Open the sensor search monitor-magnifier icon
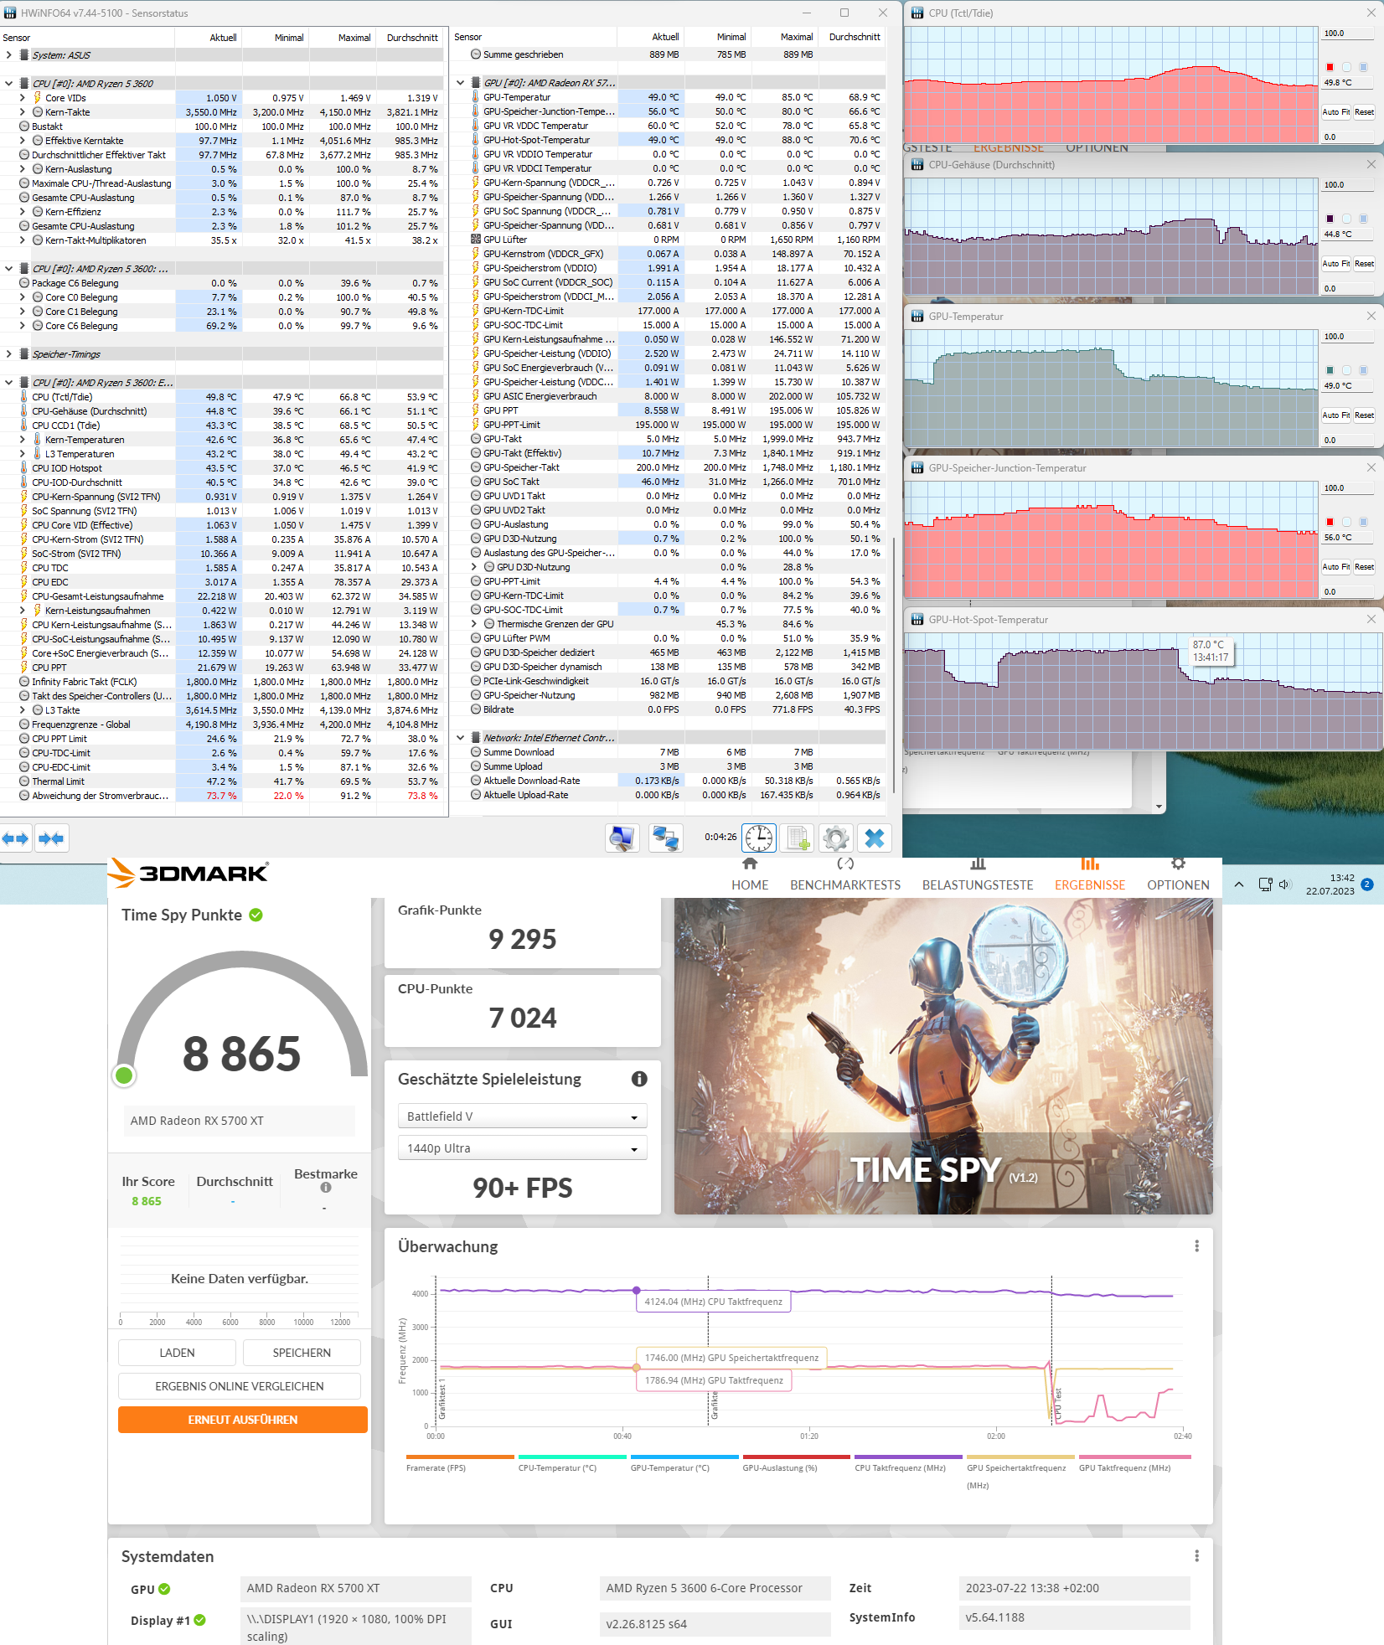The image size is (1384, 1645). click(622, 838)
